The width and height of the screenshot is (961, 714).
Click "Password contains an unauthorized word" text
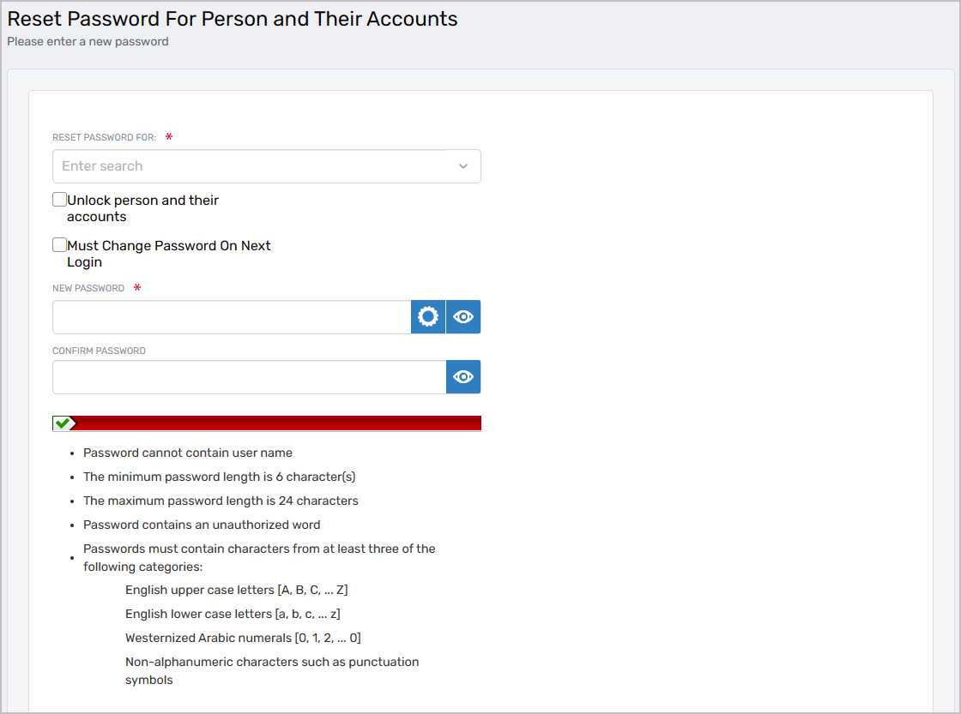point(202,524)
